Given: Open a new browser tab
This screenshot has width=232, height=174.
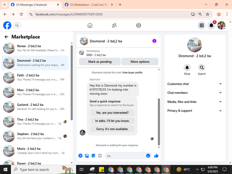Looking at the screenshot, I should (x=120, y=5).
